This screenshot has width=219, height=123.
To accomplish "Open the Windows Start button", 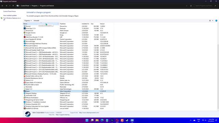I will point(87,120).
